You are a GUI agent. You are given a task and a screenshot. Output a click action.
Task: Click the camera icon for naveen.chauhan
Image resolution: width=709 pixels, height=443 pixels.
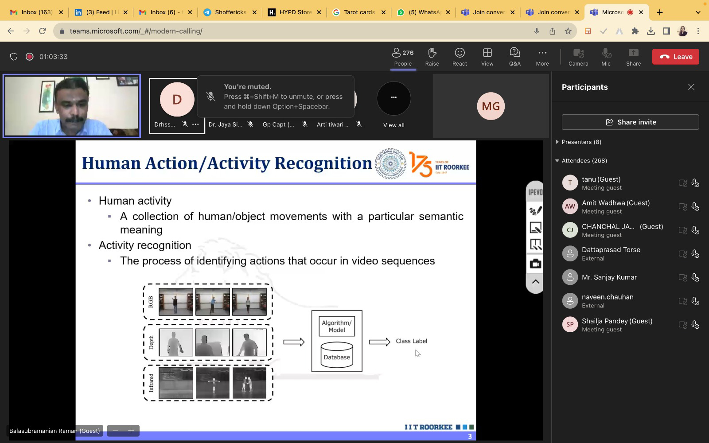683,301
